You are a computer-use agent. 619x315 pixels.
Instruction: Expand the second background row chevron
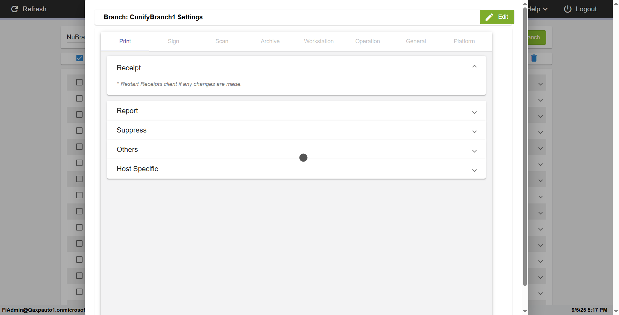point(541,100)
